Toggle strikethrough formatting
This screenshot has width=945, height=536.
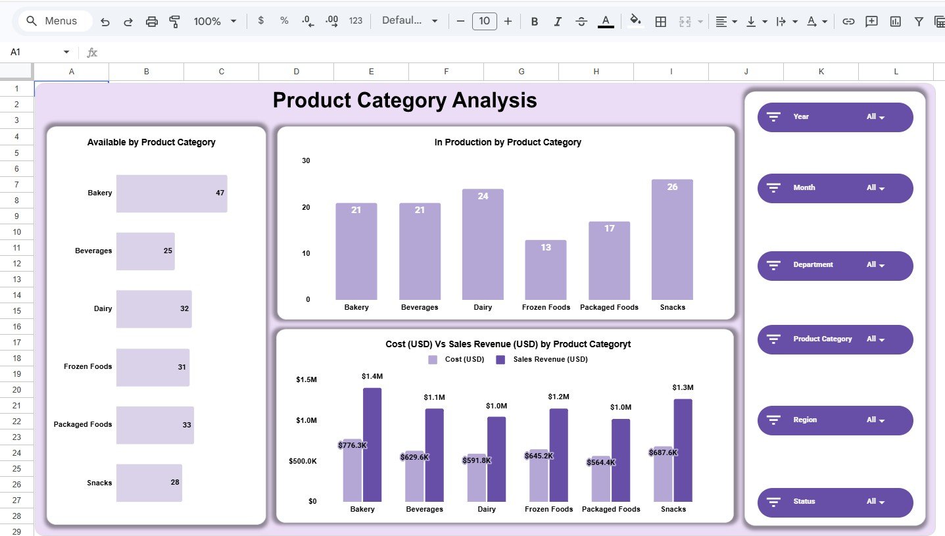(581, 22)
